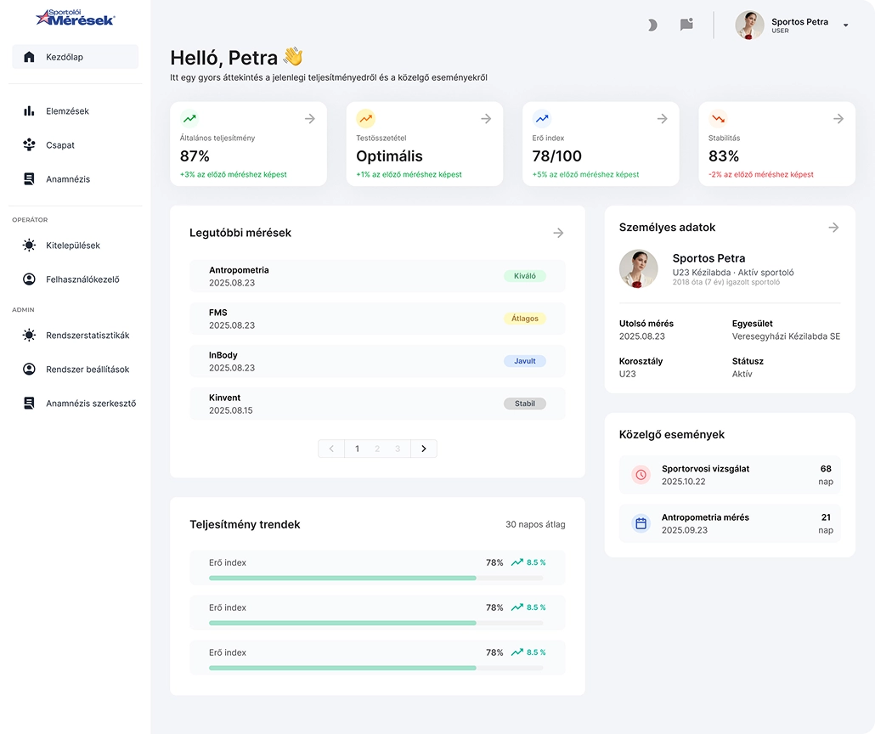Click the Stabil status badge
The height and width of the screenshot is (734, 875).
[x=524, y=404]
